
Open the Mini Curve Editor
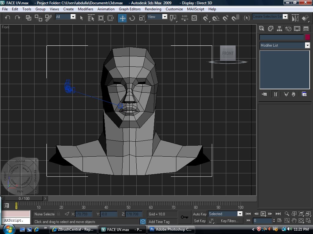(6, 206)
